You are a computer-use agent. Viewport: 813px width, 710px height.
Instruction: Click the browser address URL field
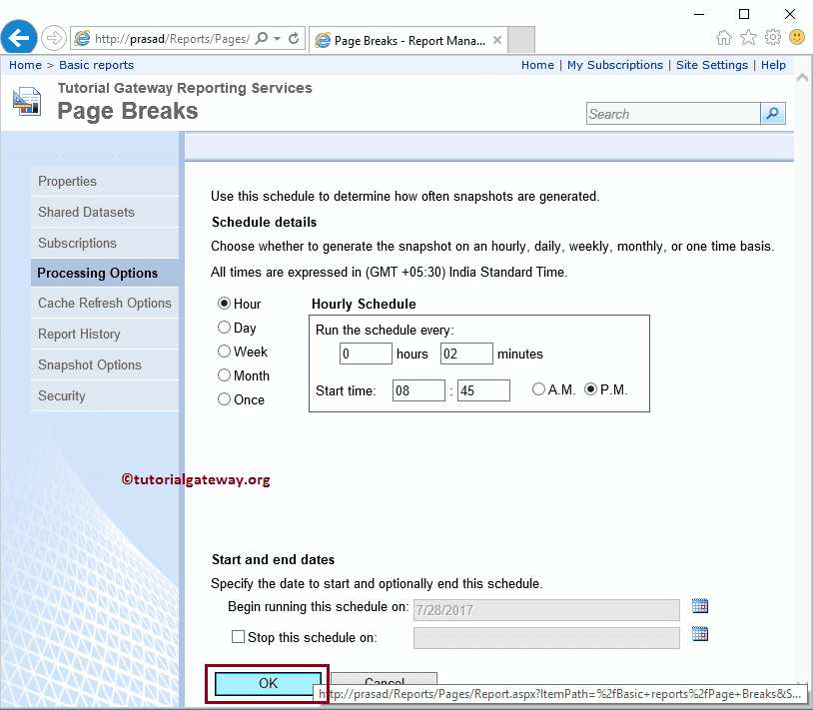172,39
